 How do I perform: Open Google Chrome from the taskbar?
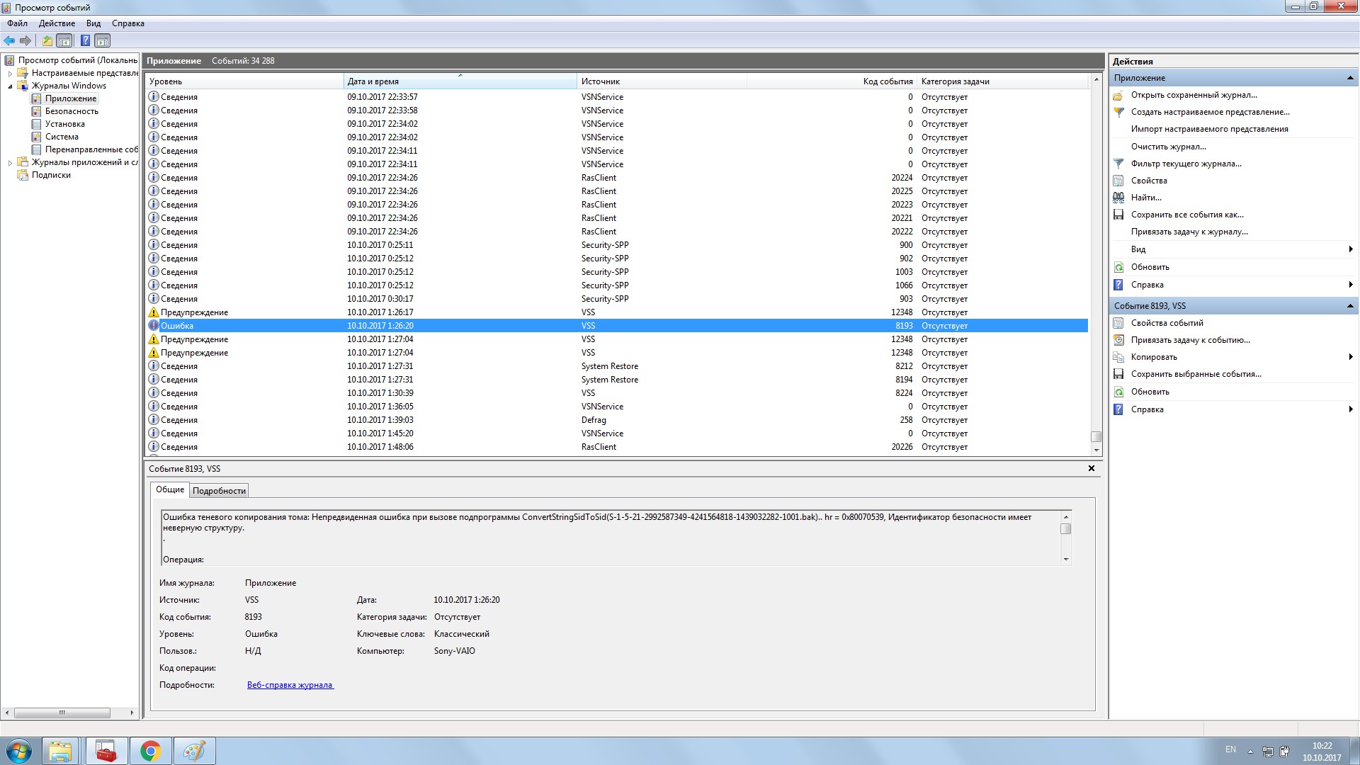point(150,751)
